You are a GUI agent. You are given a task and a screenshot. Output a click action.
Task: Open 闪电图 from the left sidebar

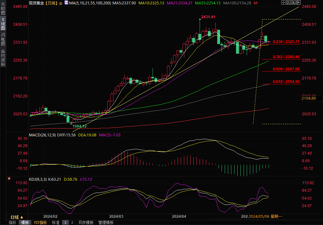[x=3, y=39]
